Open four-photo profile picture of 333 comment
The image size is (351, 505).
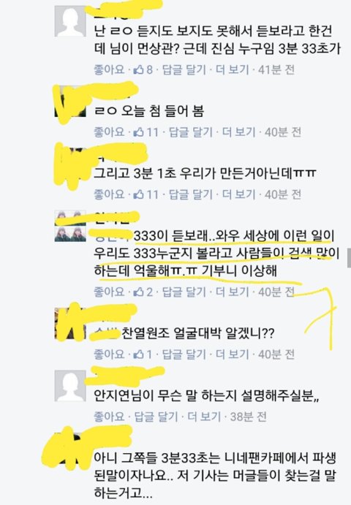click(x=70, y=226)
